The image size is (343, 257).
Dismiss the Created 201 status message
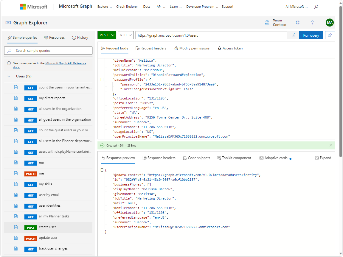tap(331, 145)
